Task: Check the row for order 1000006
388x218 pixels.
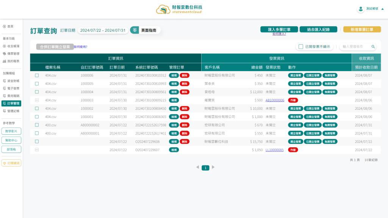Action: coord(37,75)
